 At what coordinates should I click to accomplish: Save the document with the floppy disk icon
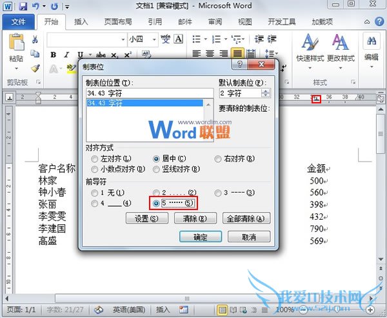23,6
